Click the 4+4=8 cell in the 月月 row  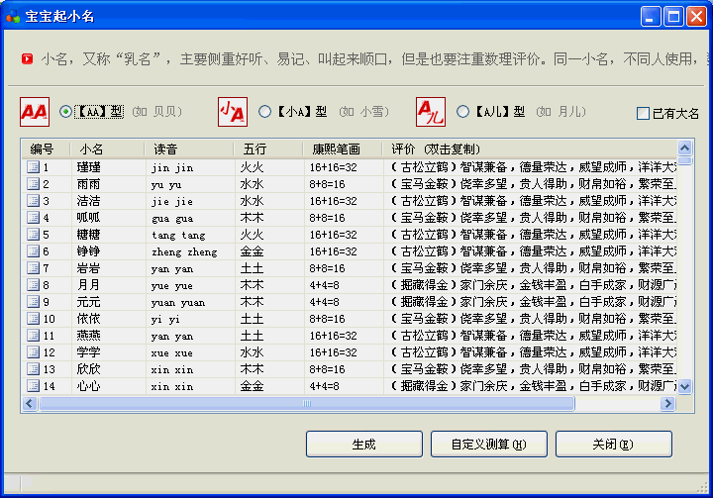point(324,285)
